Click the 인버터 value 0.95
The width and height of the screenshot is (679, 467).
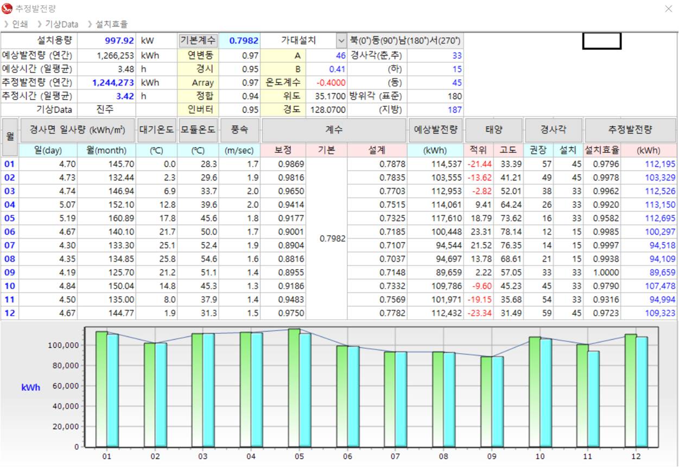pyautogui.click(x=240, y=110)
